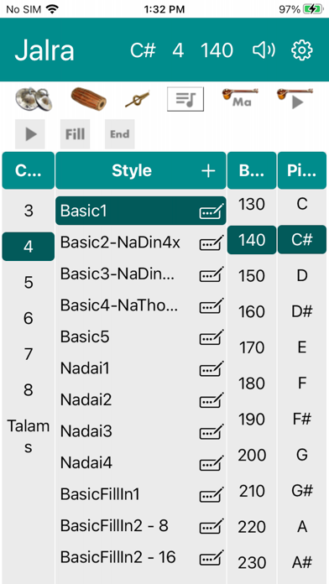Tap the C# pitch in header
329x584 pixels.
(143, 50)
